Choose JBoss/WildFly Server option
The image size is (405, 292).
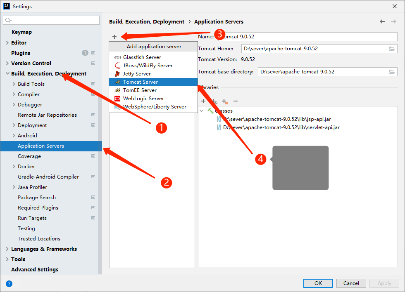153,66
